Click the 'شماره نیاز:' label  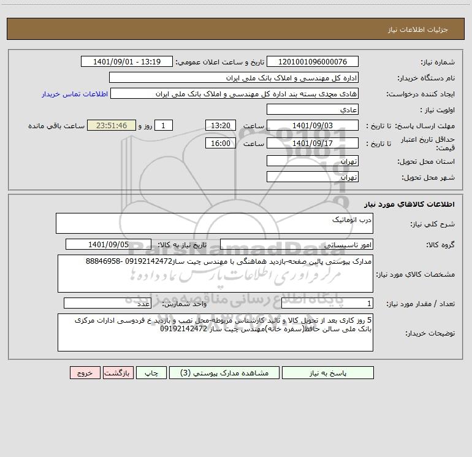[x=438, y=62]
